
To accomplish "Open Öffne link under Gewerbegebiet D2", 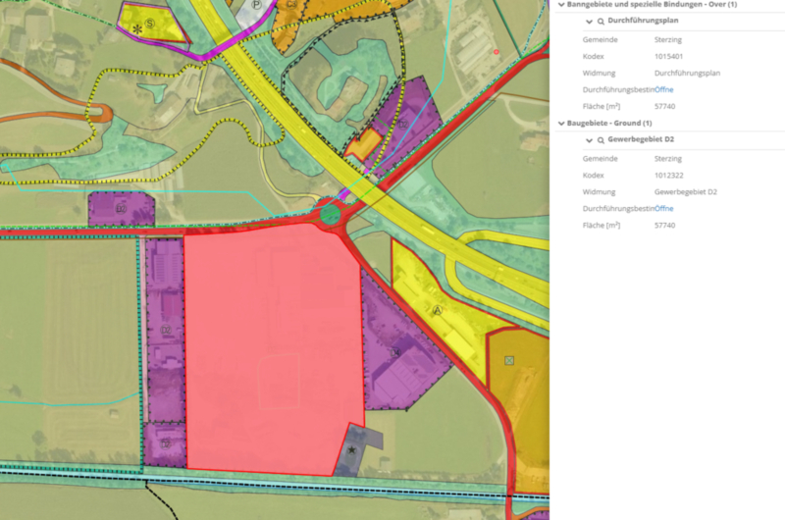I will (x=664, y=208).
